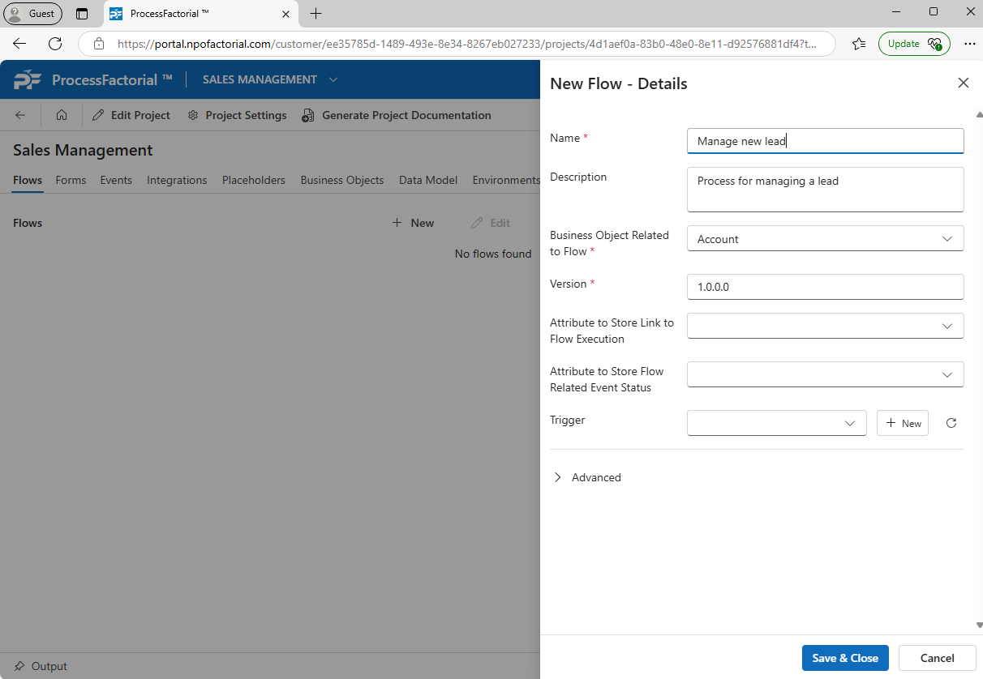Click Generate Project Documentation

(x=397, y=115)
